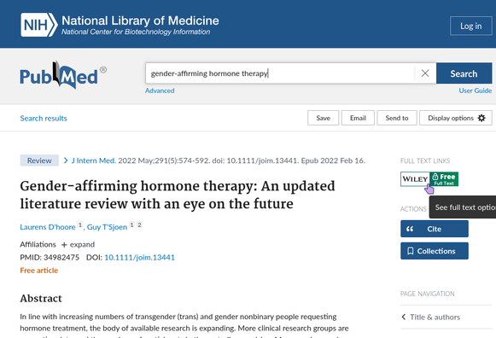Open Wiley Free Full Text link
This screenshot has height=338, width=496.
coord(429,179)
